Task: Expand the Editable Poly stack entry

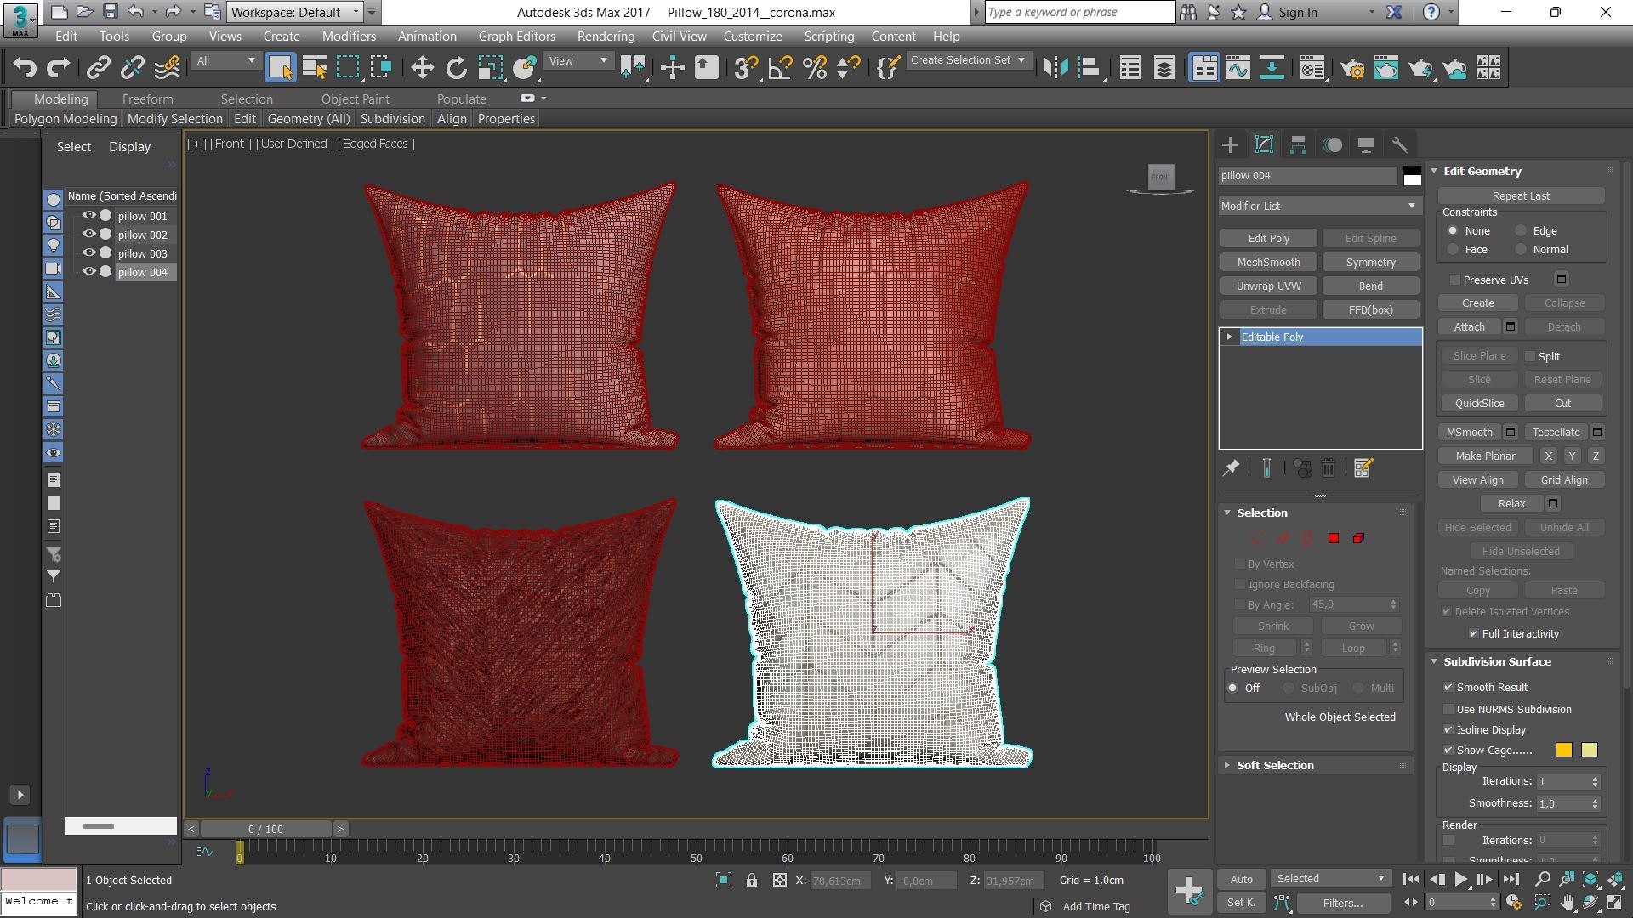Action: click(1229, 337)
